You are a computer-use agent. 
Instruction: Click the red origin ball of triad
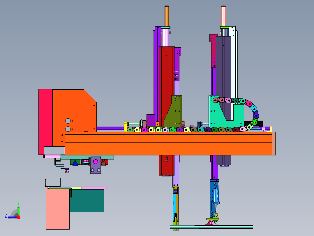[x=18, y=217]
